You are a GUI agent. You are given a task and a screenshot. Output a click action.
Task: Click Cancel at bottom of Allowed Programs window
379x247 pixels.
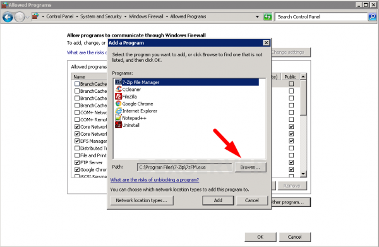tap(294, 237)
